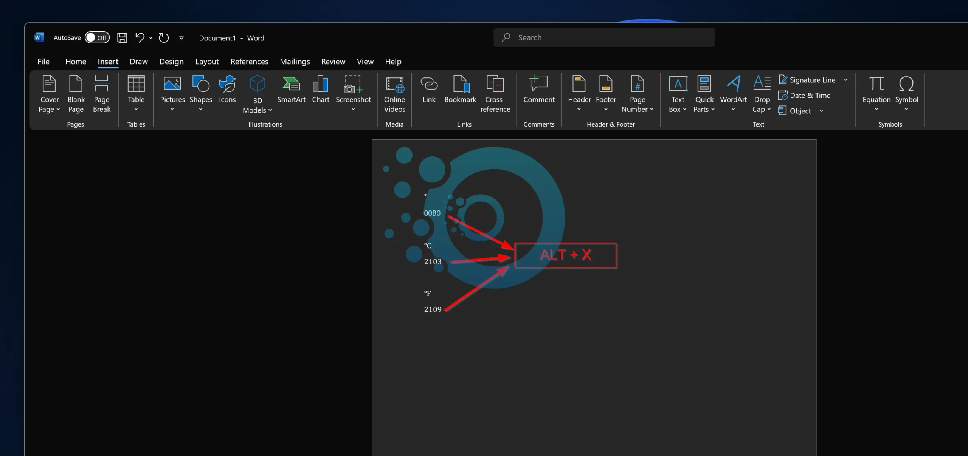Screen dimensions: 968x456
Task: Switch to the Home tab
Action: click(x=76, y=61)
